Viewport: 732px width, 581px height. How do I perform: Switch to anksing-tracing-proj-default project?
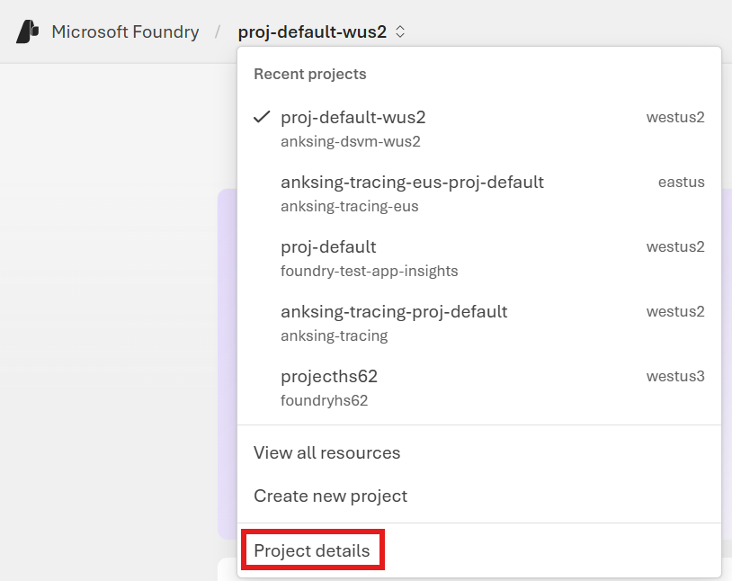click(479, 323)
